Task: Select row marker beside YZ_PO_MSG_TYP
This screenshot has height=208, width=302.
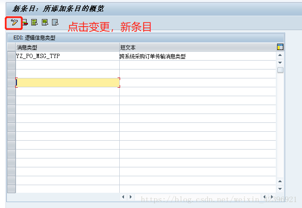Action: pyautogui.click(x=11, y=56)
